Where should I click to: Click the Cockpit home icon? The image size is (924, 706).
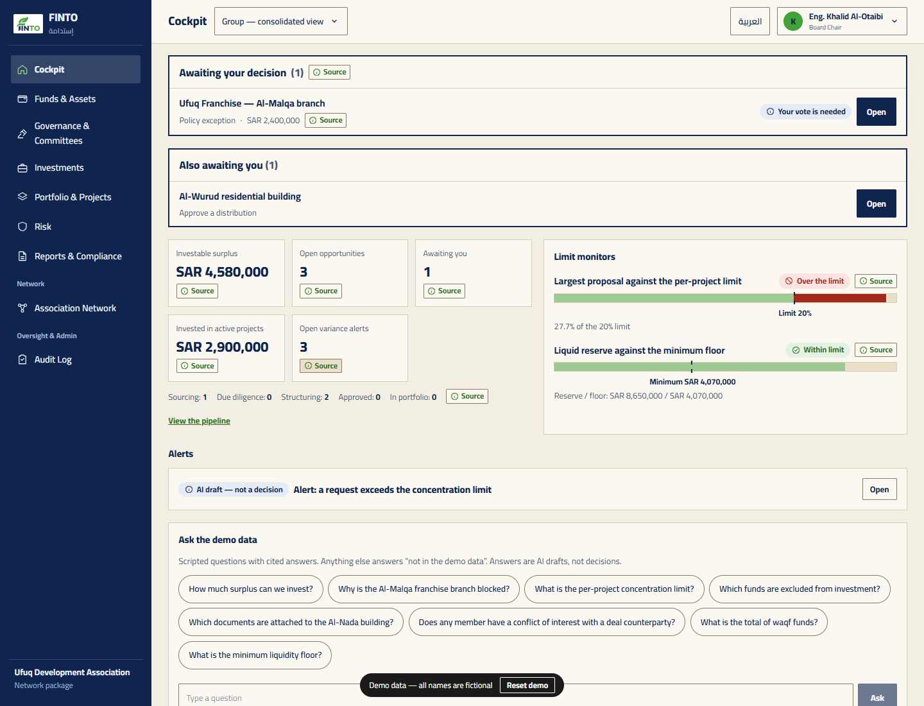(22, 69)
